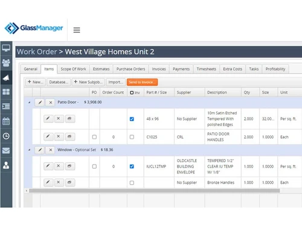Collapse the Window - Optional Set group
The height and width of the screenshot is (226, 302).
point(30,150)
